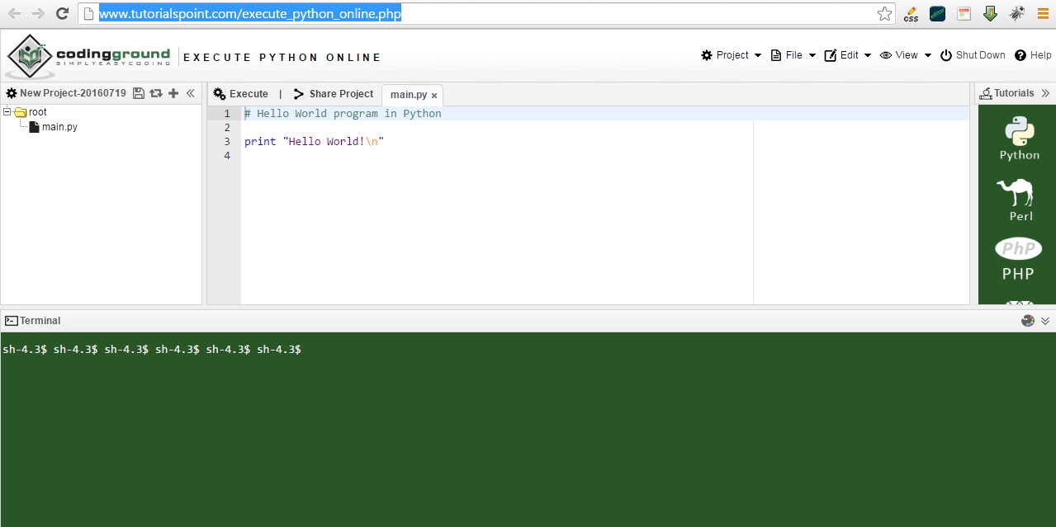Add new item with plus icon
1056x527 pixels.
tap(173, 93)
